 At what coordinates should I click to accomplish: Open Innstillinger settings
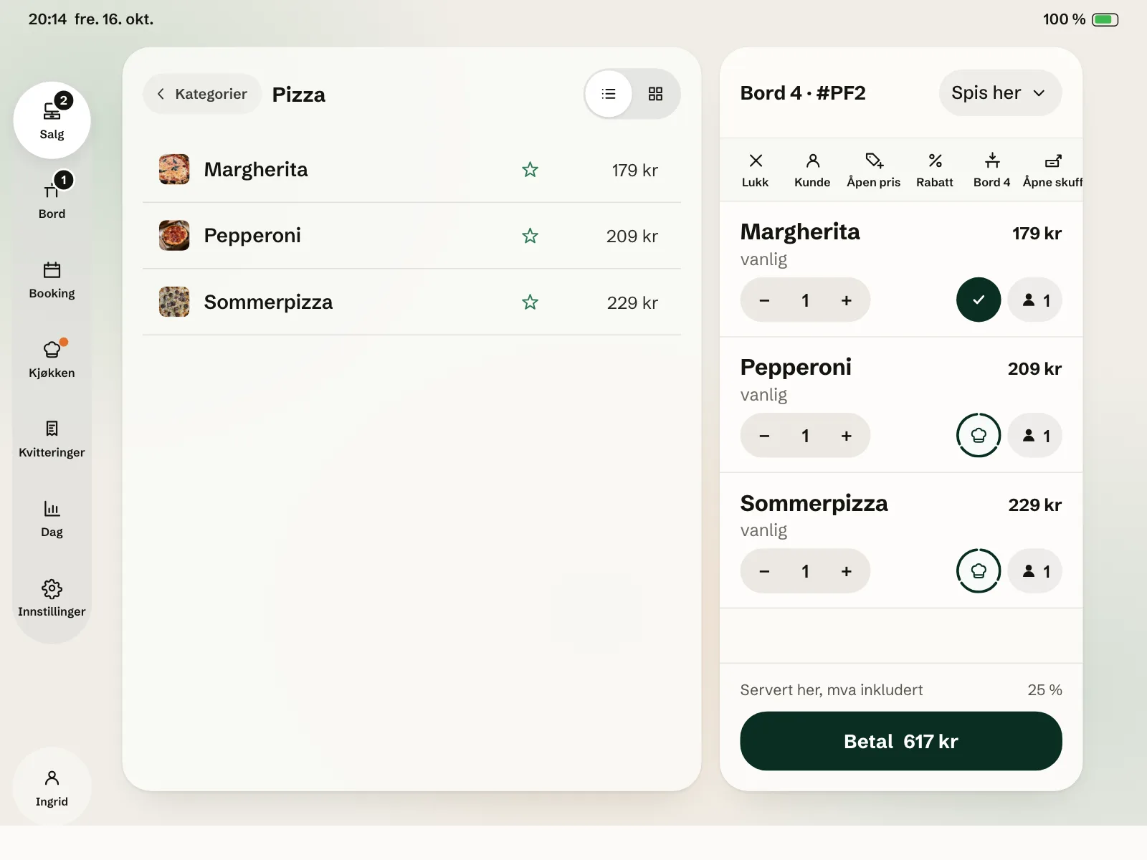click(52, 598)
